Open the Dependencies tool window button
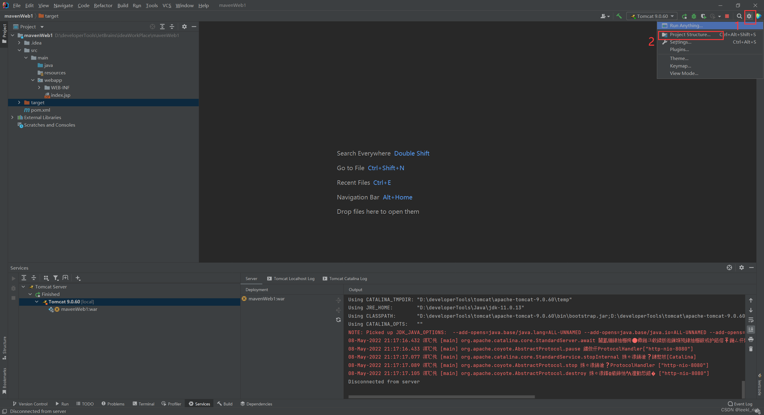764x415 pixels. pyautogui.click(x=256, y=404)
